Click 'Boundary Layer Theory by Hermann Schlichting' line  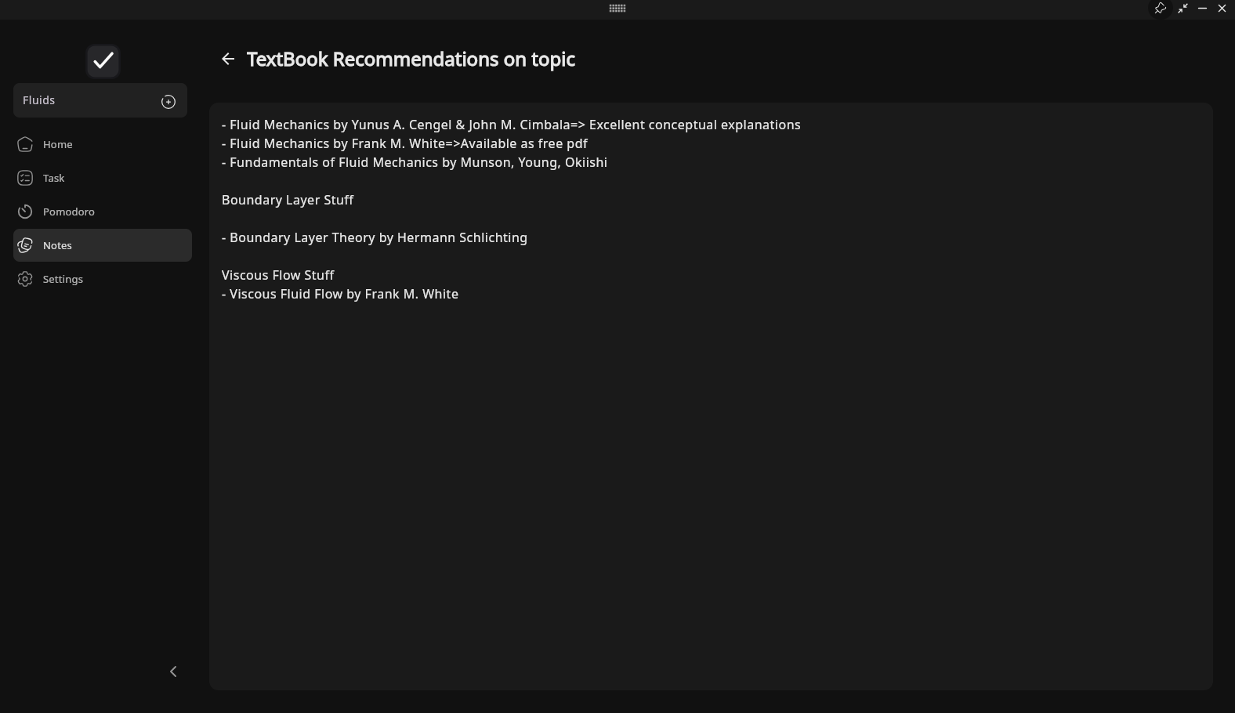tap(375, 237)
